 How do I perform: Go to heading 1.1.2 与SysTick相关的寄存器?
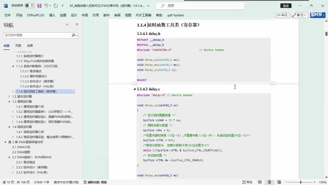[x=35, y=61]
